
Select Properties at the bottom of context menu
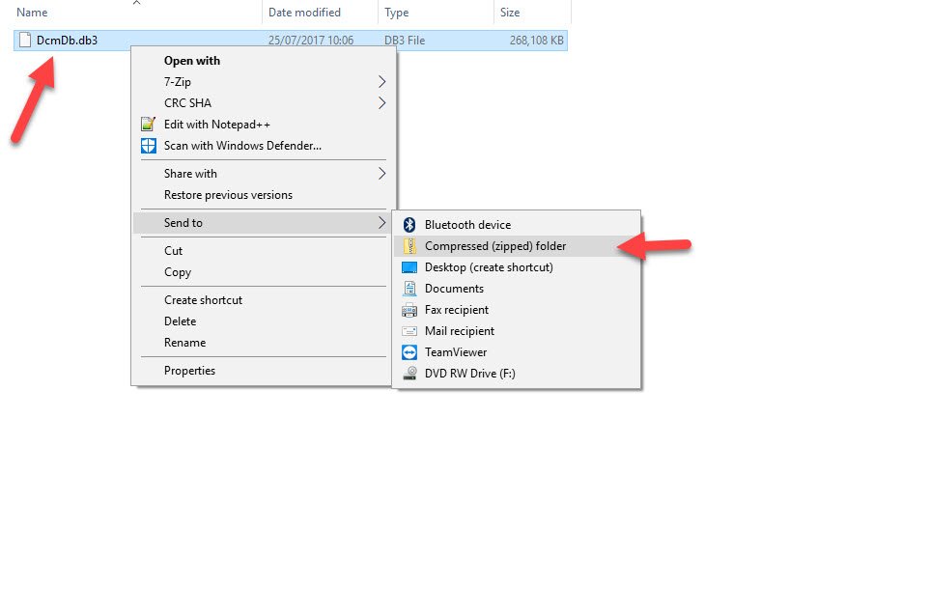(x=190, y=371)
